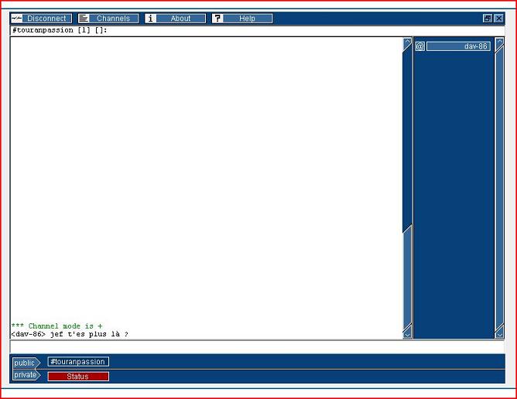Open the About dialog

(180, 19)
